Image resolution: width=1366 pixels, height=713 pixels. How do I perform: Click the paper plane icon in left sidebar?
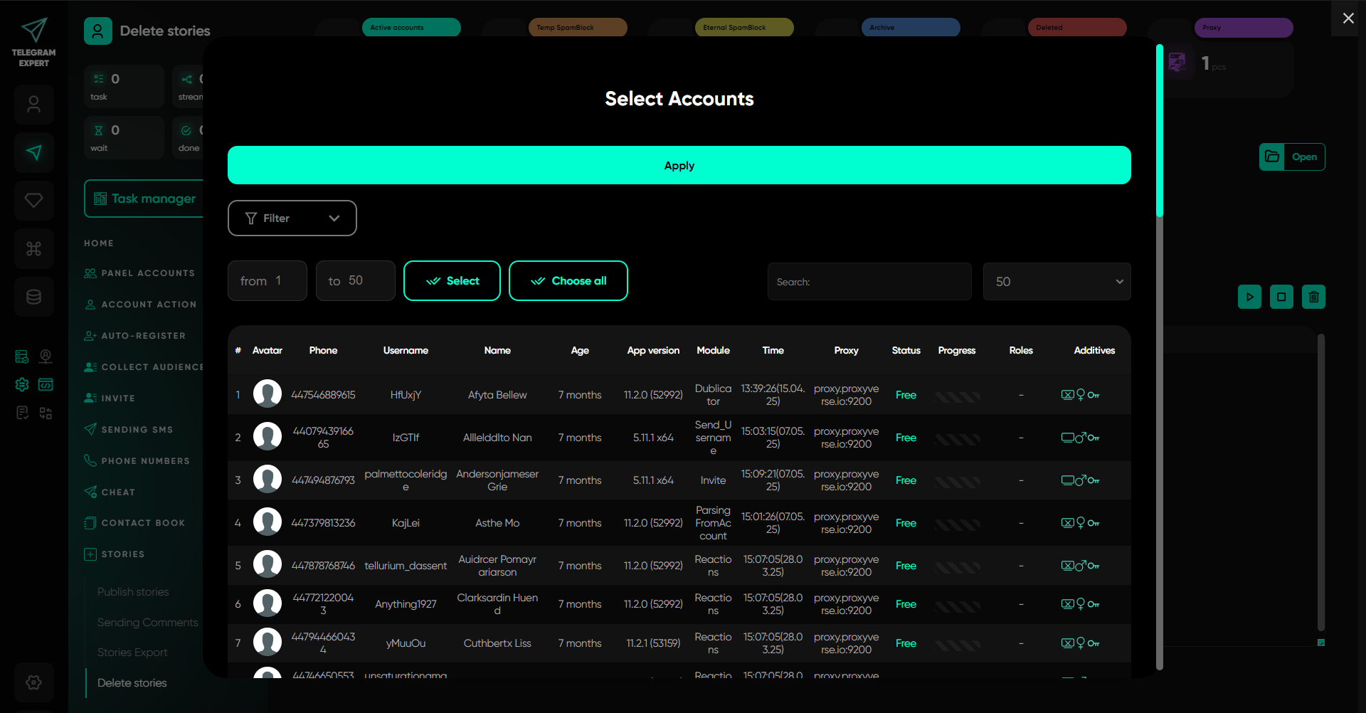pos(33,152)
